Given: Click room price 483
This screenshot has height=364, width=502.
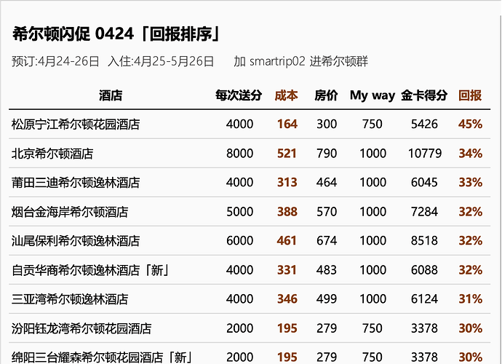Looking at the screenshot, I should 327,270.
